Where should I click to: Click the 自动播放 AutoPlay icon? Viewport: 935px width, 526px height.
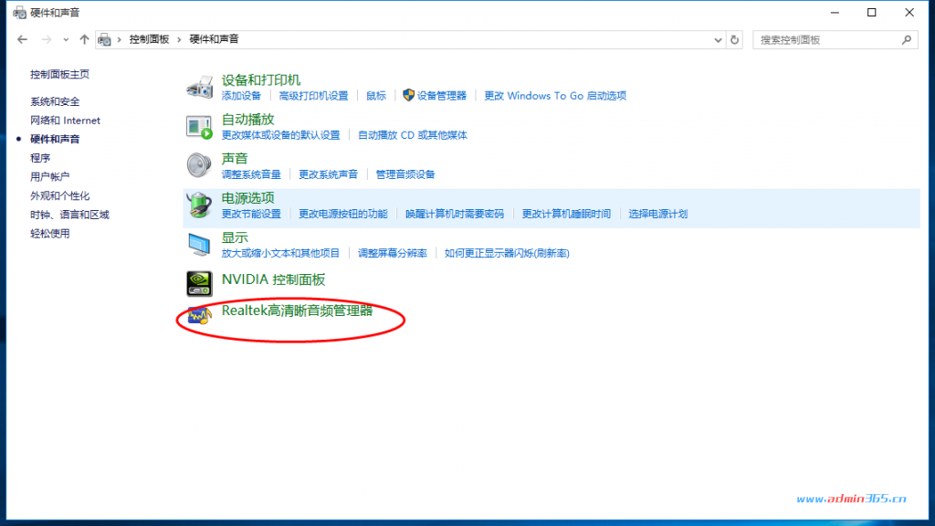point(199,126)
